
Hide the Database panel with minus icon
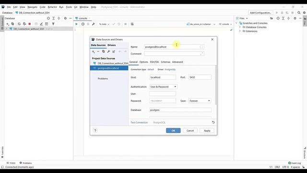71,18
